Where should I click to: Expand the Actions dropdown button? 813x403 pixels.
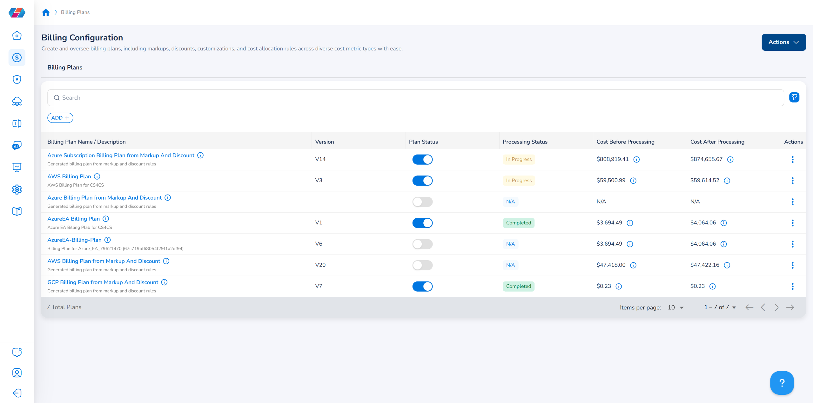tap(783, 42)
